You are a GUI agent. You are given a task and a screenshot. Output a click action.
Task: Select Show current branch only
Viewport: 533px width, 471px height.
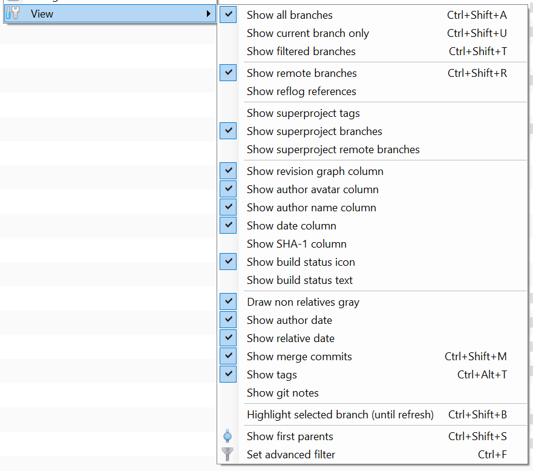click(307, 33)
